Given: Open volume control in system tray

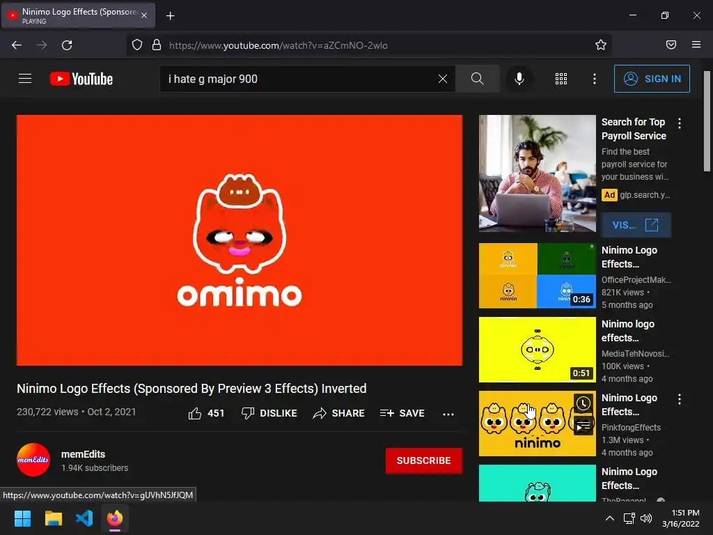Looking at the screenshot, I should pos(645,518).
